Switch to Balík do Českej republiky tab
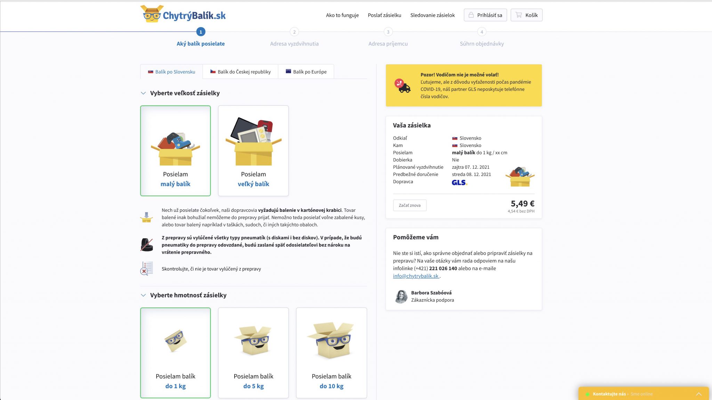This screenshot has width=712, height=400. click(240, 72)
